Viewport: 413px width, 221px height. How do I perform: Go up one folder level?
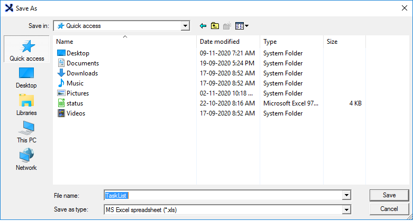click(x=215, y=26)
